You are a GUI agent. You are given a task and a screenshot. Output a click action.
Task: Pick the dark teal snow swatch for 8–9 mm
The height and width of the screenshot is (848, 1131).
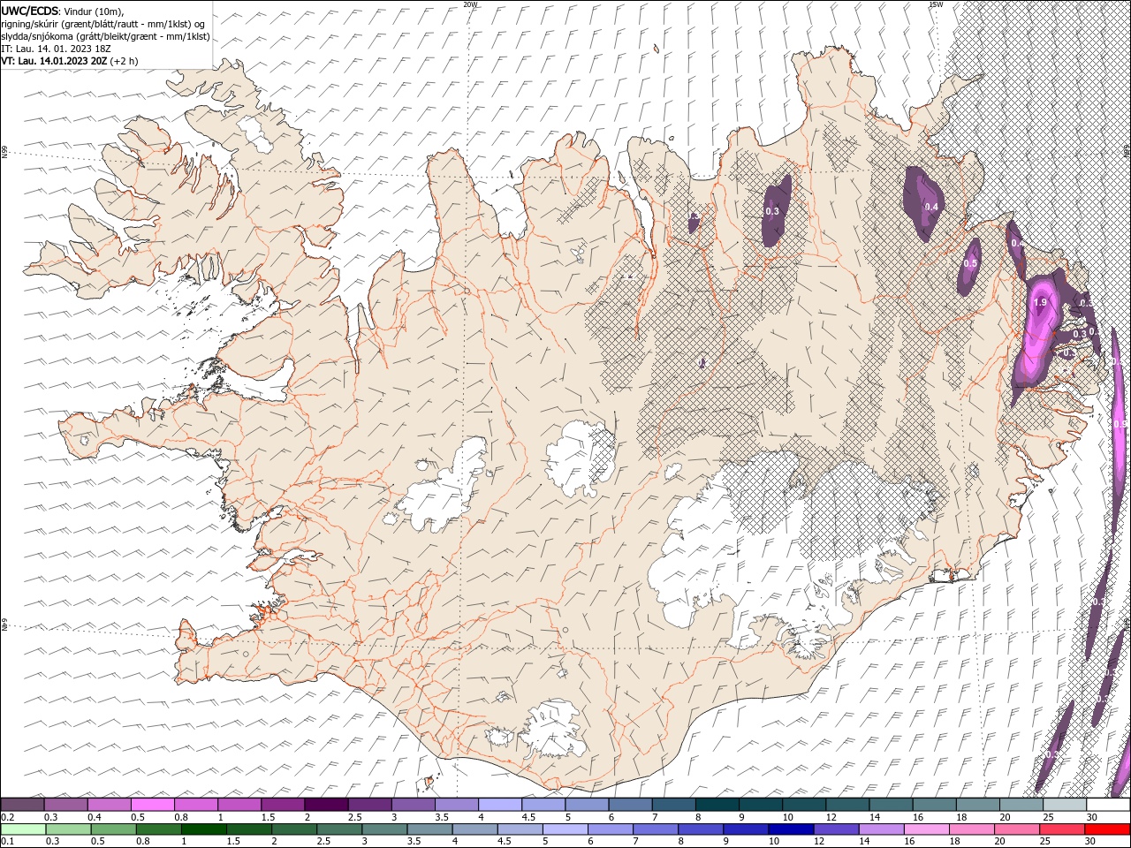(x=717, y=805)
